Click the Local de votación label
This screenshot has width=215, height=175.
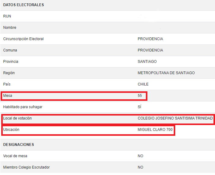click(x=17, y=118)
